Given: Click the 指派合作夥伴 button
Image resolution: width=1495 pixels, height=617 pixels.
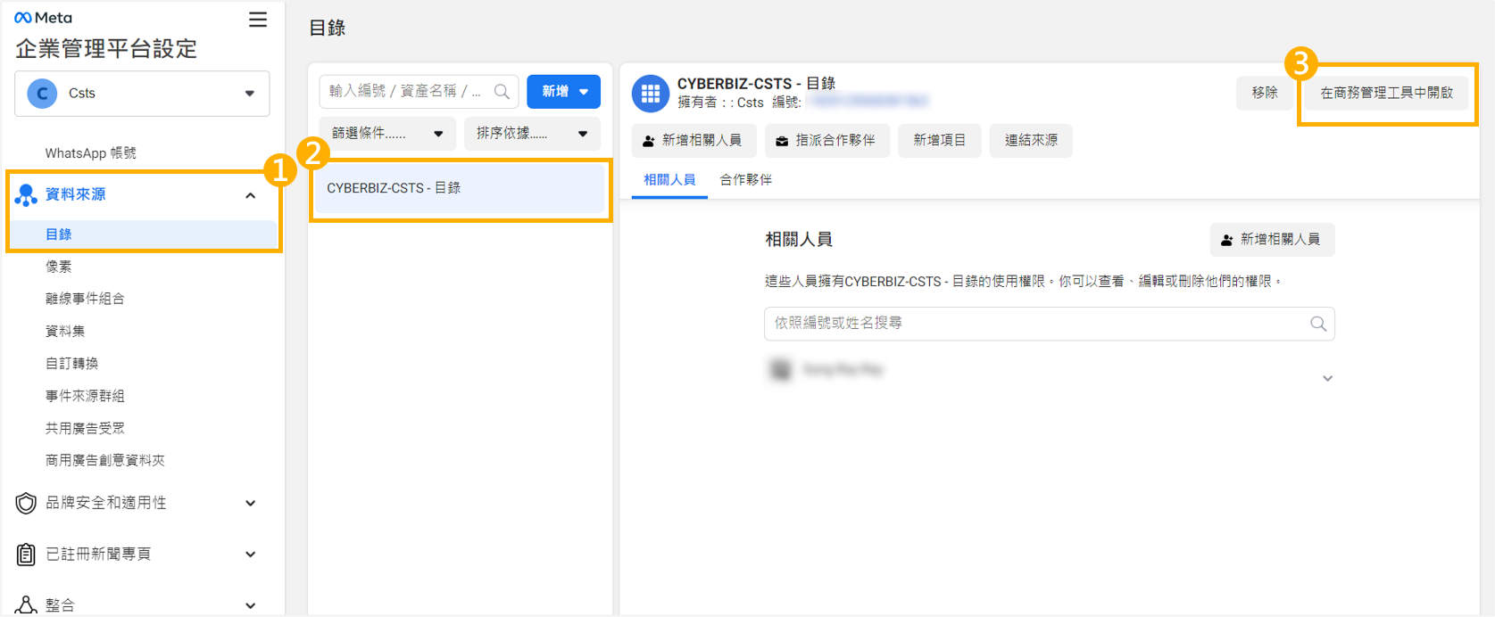Looking at the screenshot, I should (826, 141).
